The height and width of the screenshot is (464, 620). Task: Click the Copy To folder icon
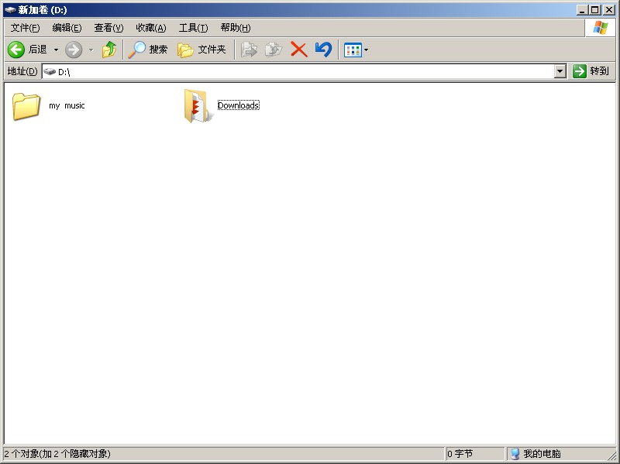click(274, 50)
